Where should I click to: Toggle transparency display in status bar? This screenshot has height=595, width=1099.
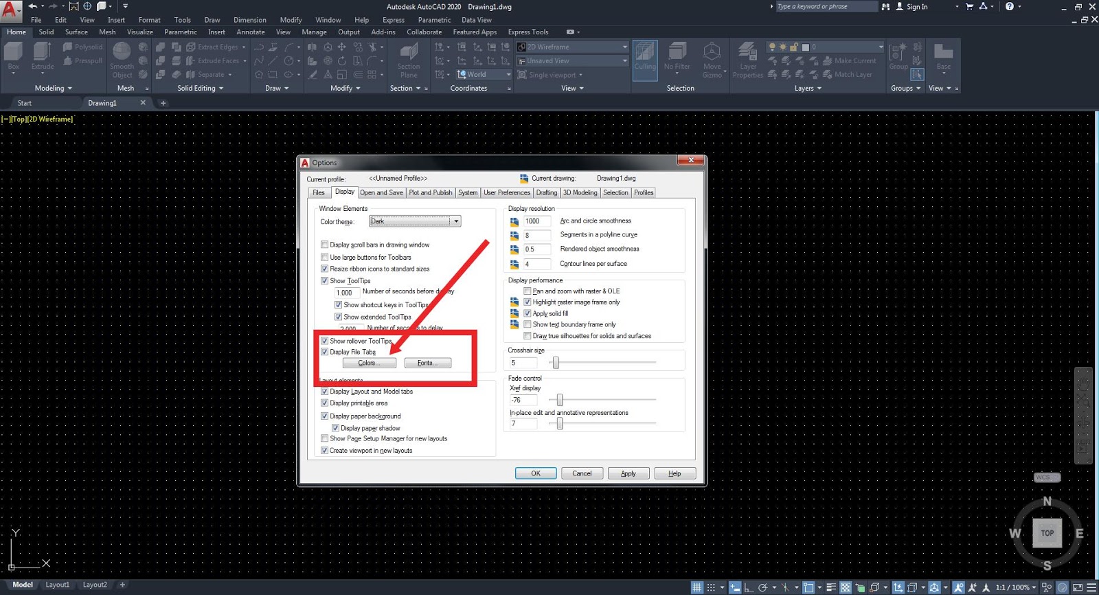click(x=846, y=587)
